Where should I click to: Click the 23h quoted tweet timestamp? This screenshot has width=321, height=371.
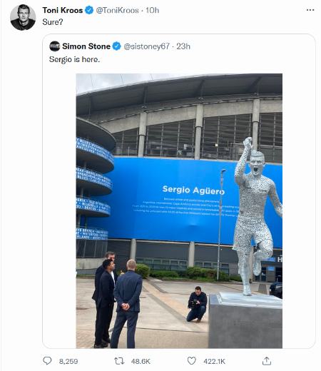[183, 46]
